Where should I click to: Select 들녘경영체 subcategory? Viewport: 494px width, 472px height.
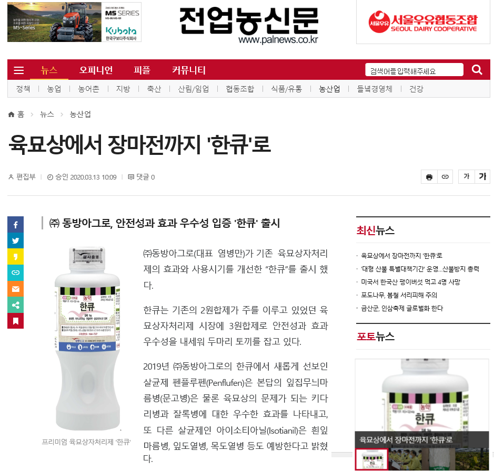[375, 89]
